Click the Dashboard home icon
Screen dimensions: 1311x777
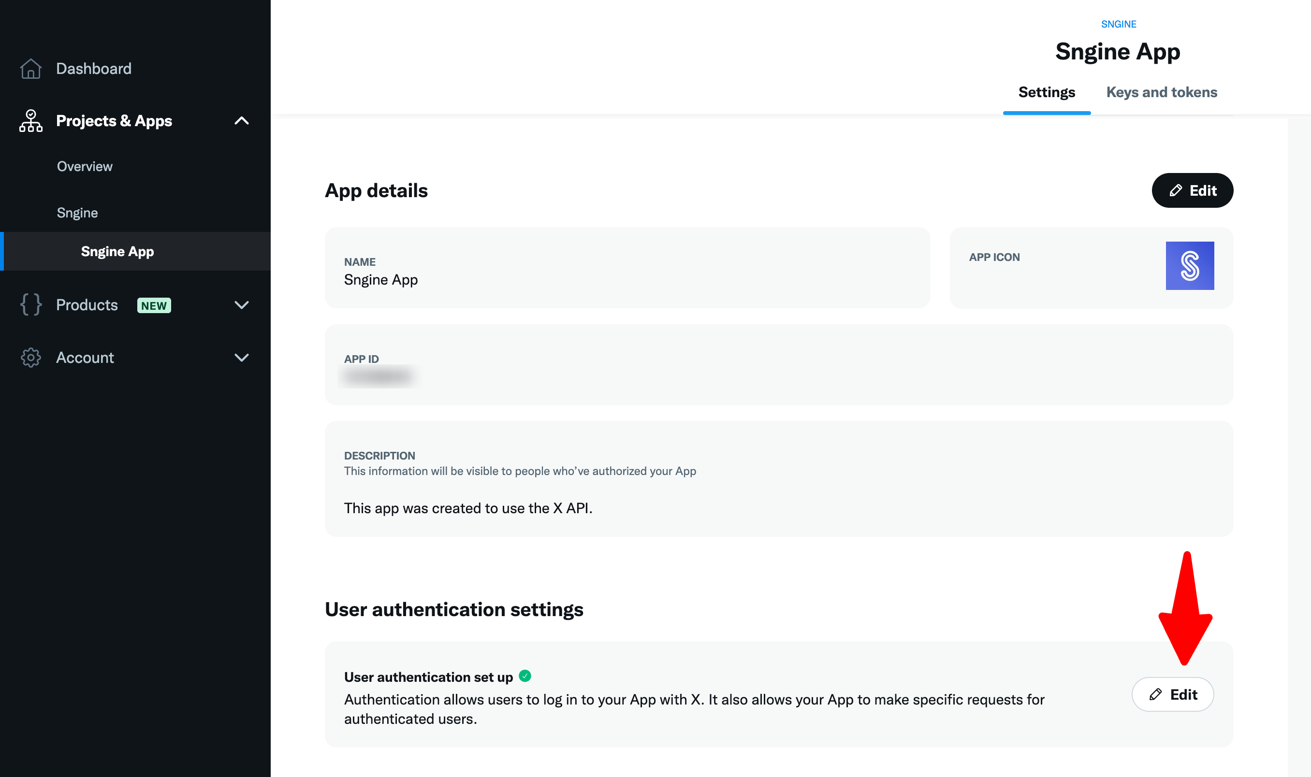30,69
